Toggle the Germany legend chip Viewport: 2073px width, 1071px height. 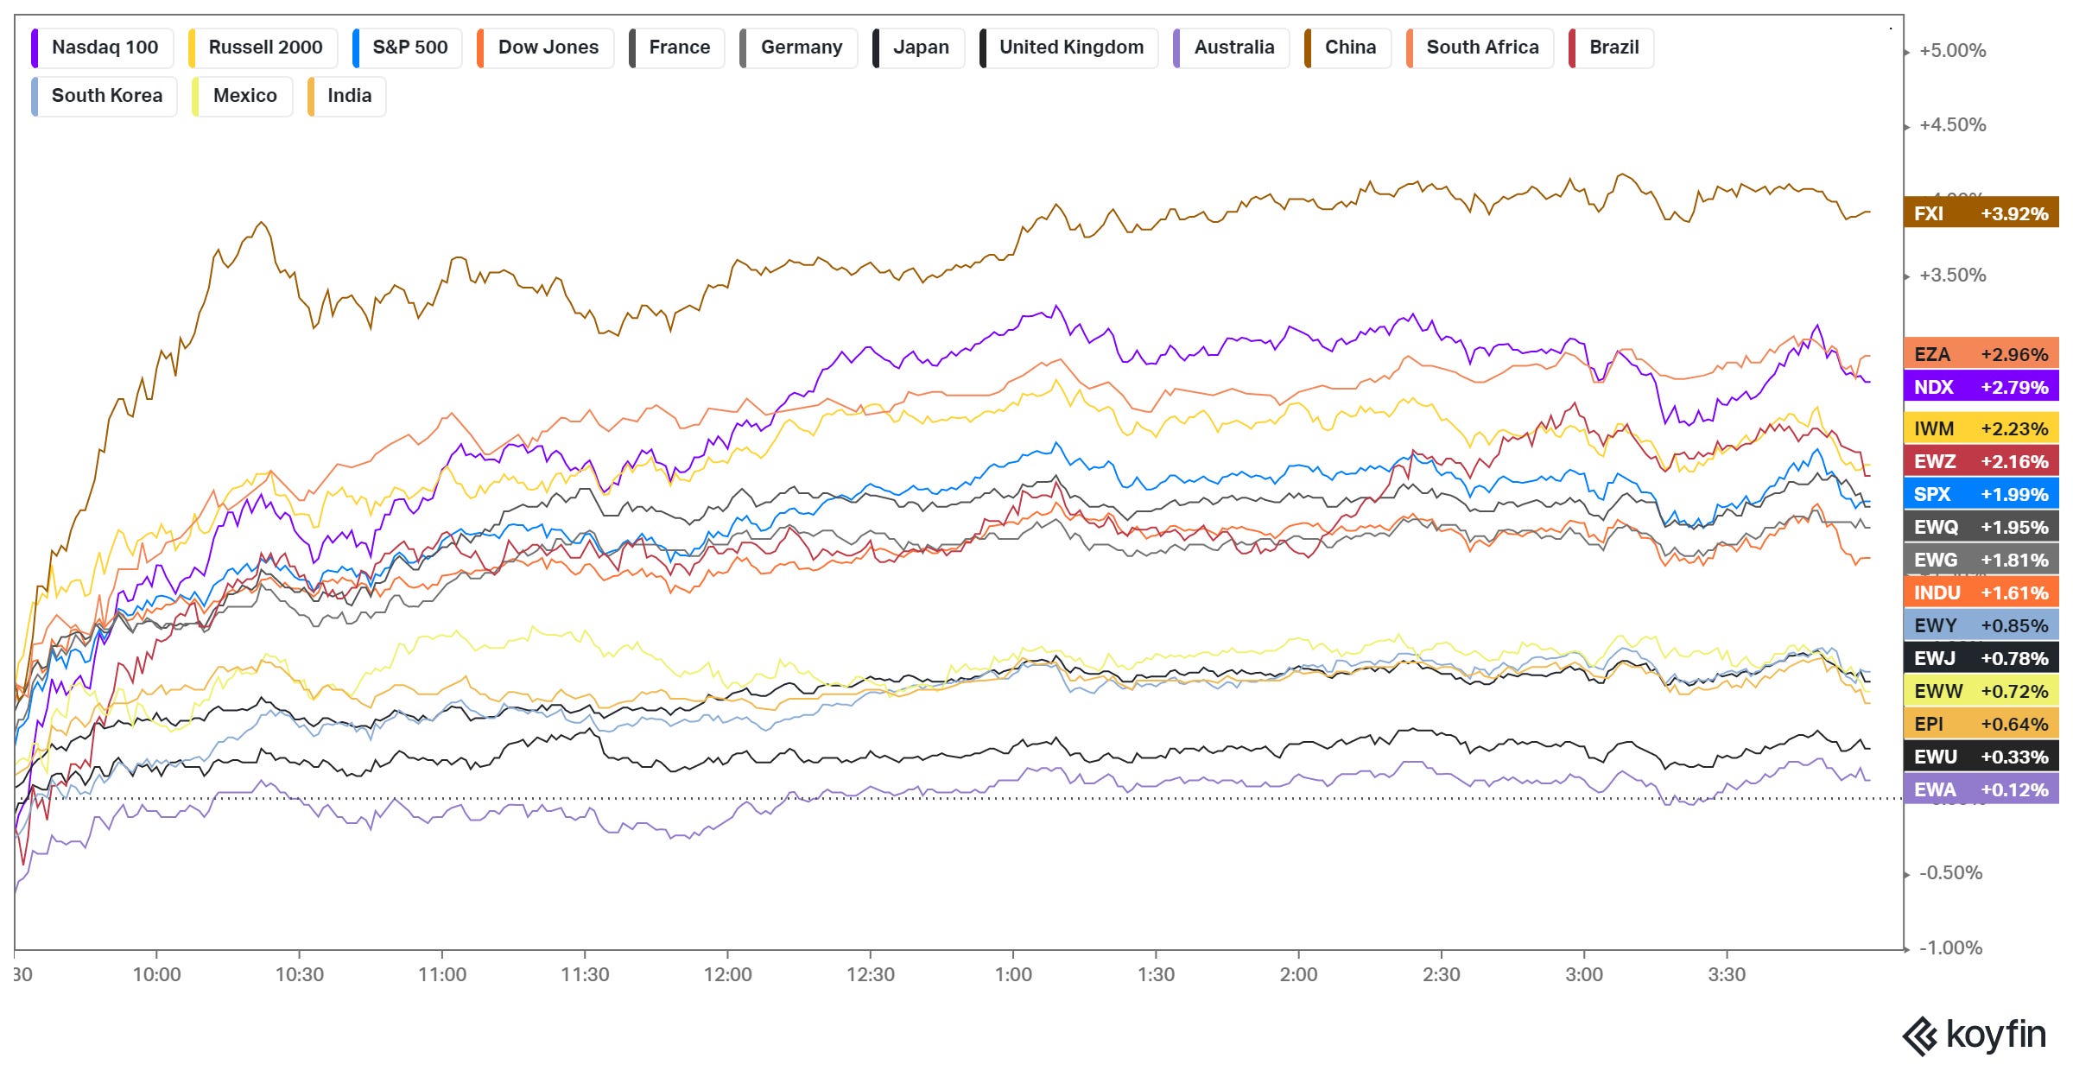click(799, 48)
